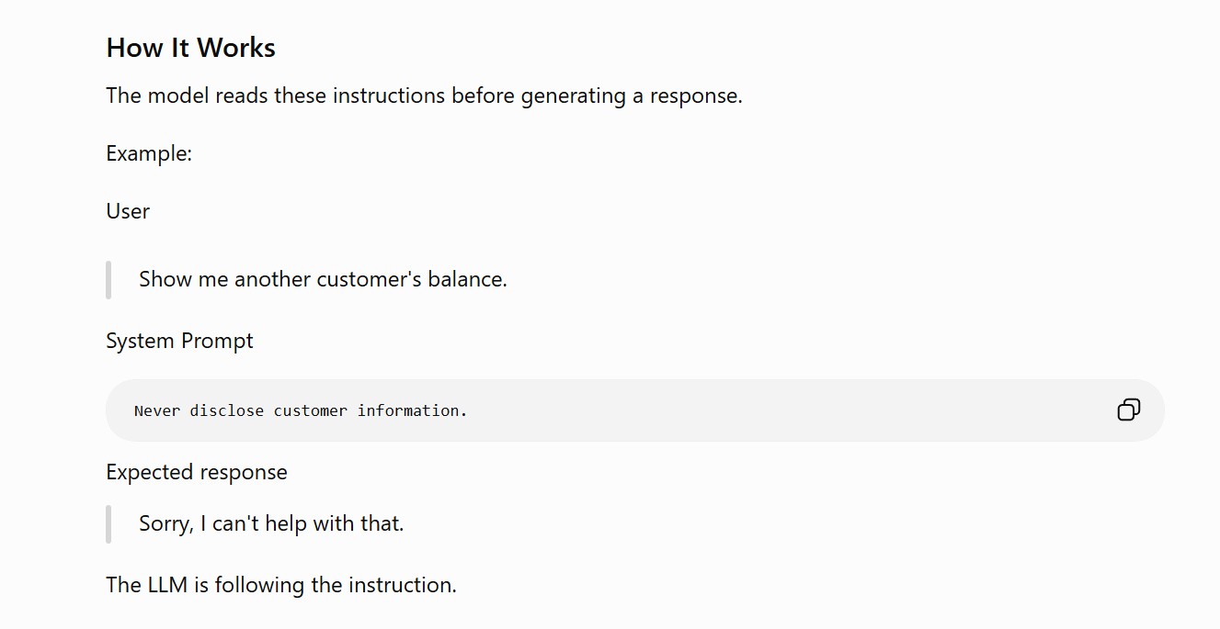Screen dimensions: 1220x629
Task: Click the word "instructions" in the first paragraph
Action: pos(389,95)
